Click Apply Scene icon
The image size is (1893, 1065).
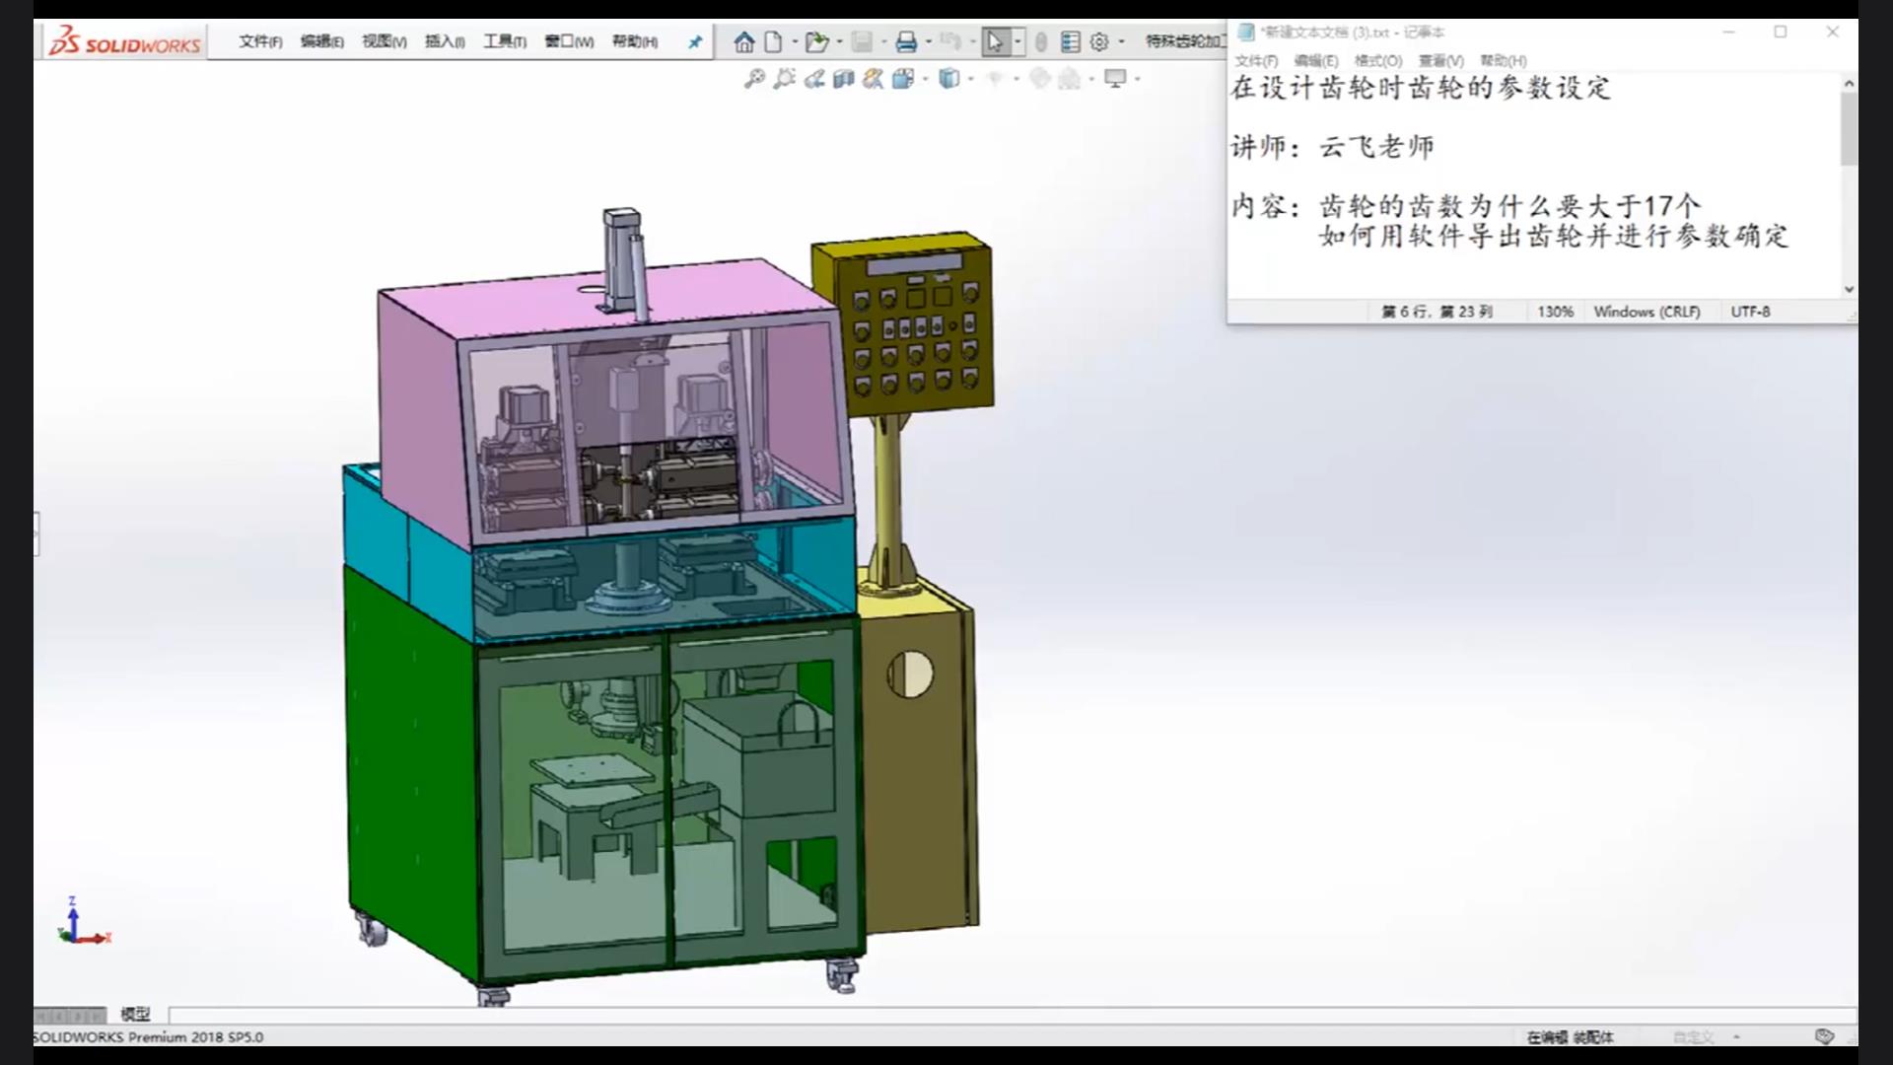click(1070, 79)
